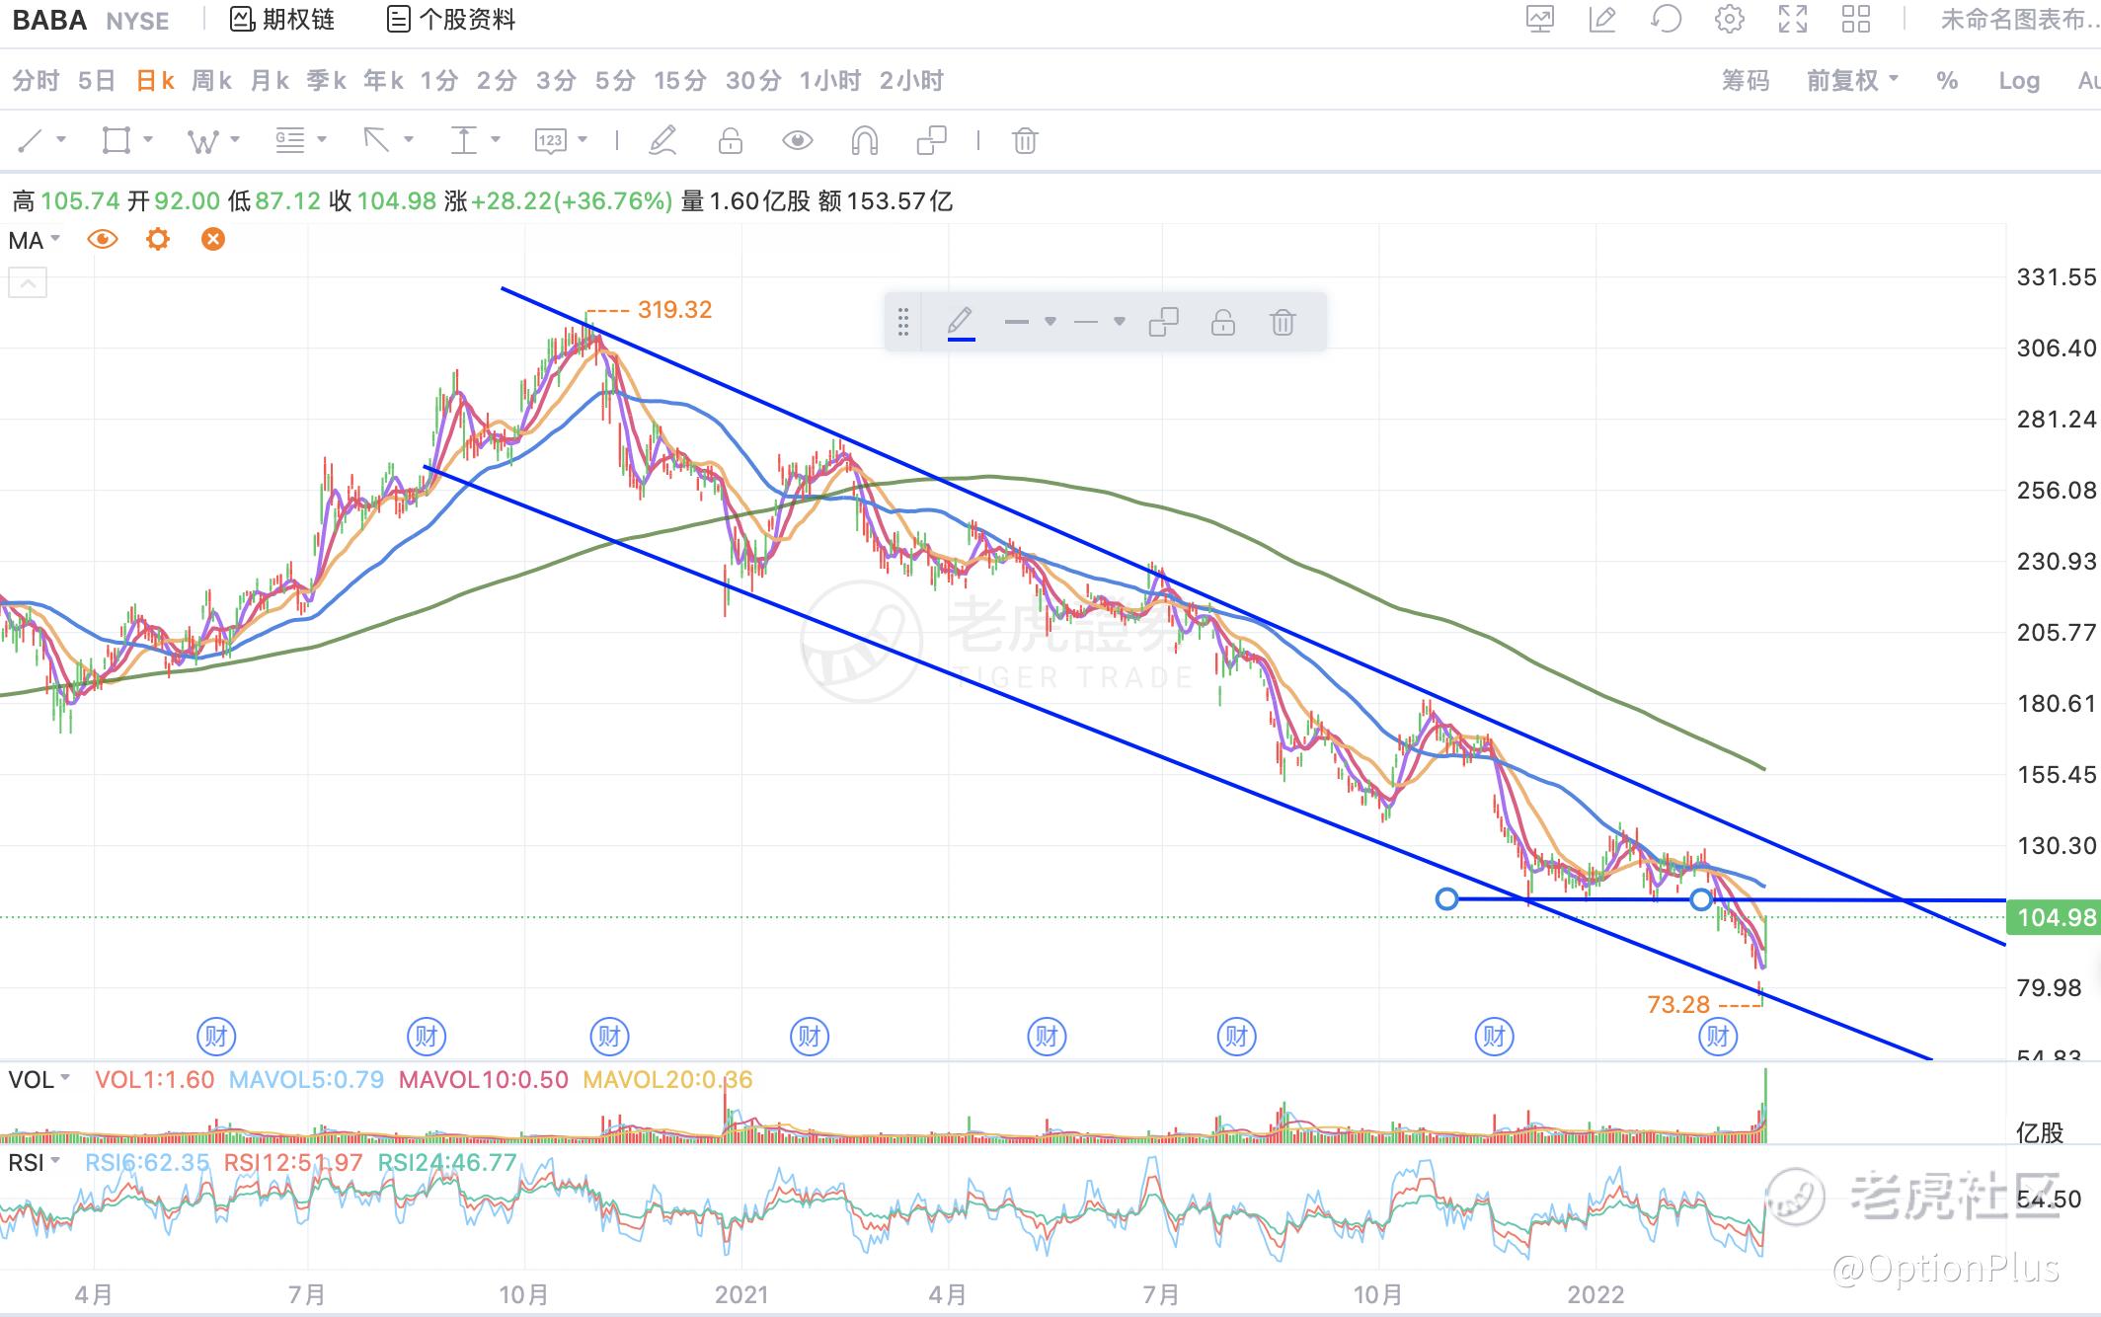Open the RSI indicator dropdown

click(36, 1163)
